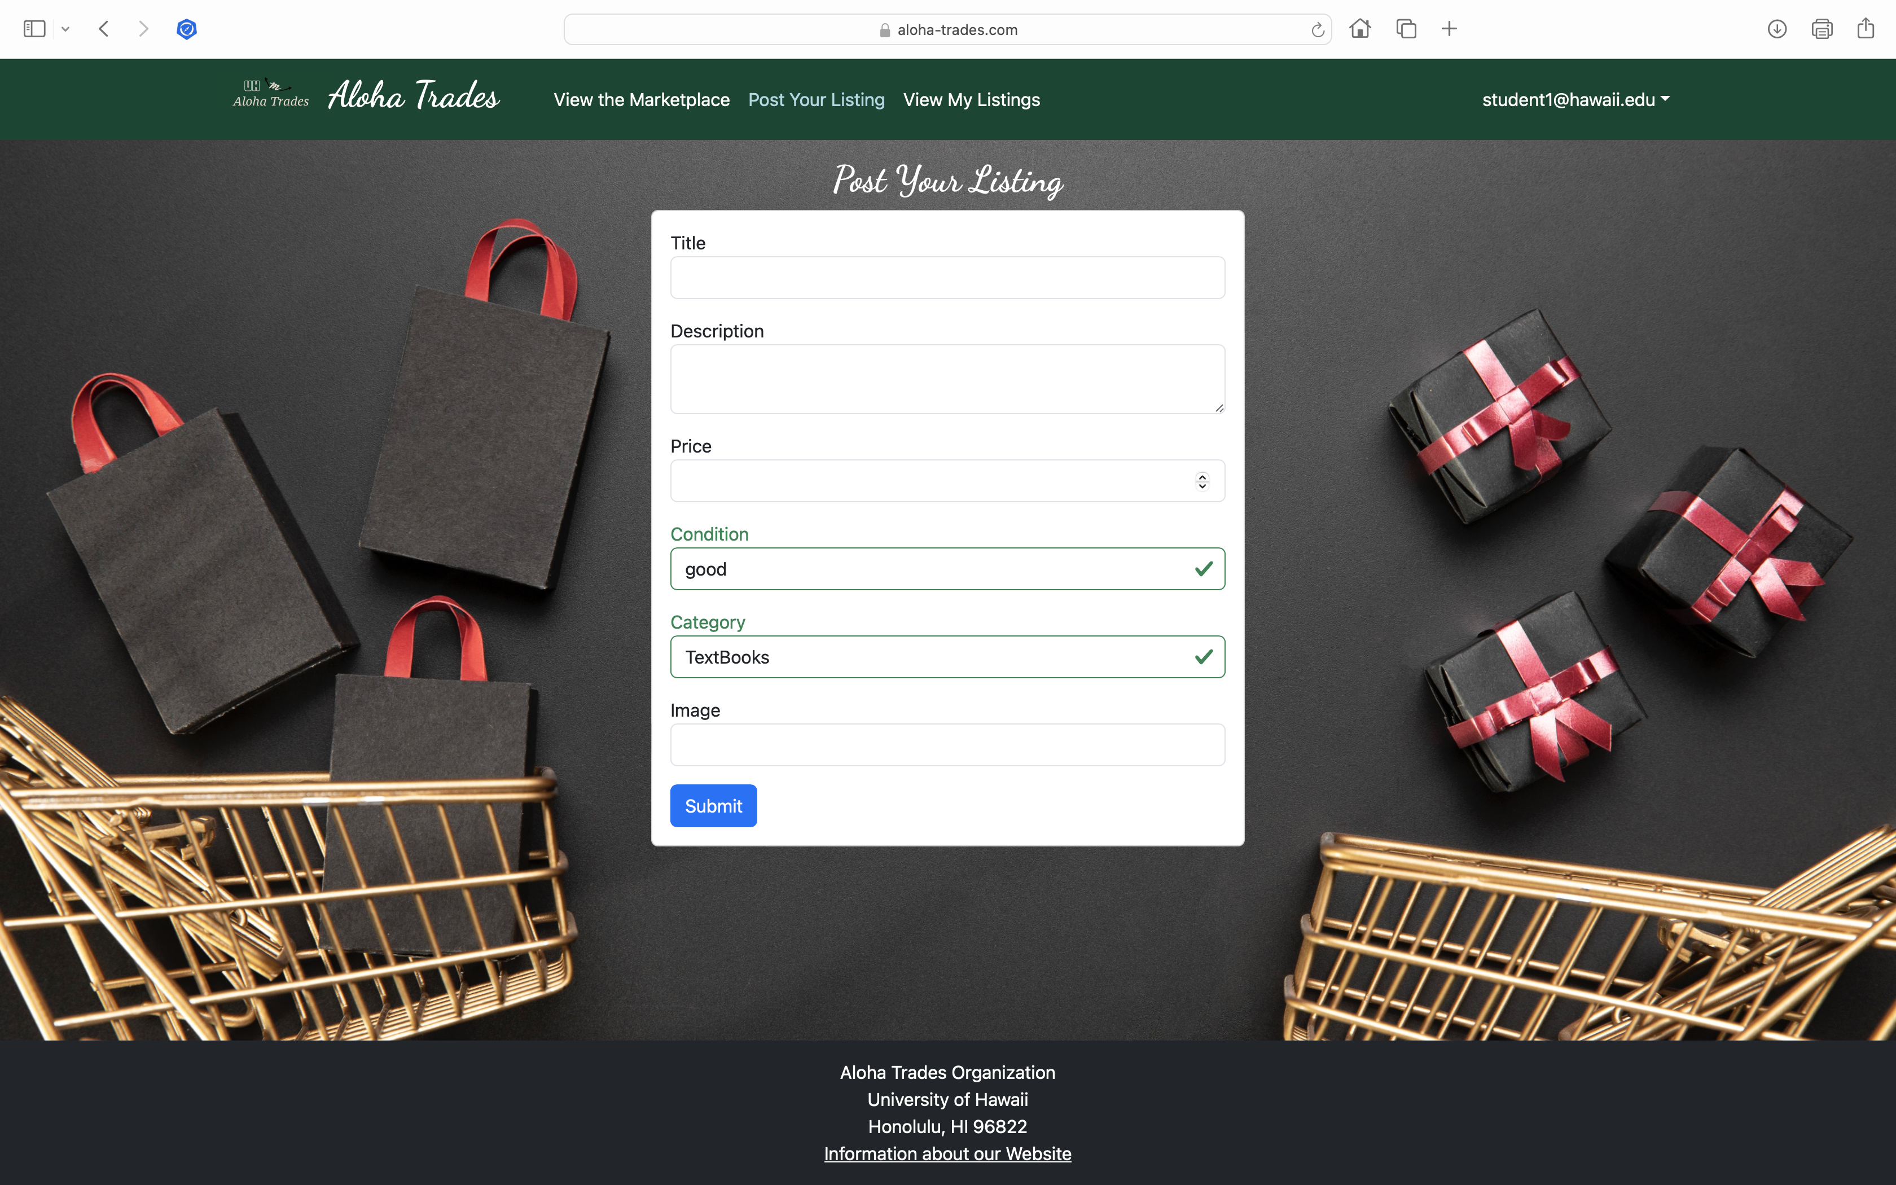Click the Aloha Trades logo icon
Screen dimensions: 1896x1185
pos(266,98)
